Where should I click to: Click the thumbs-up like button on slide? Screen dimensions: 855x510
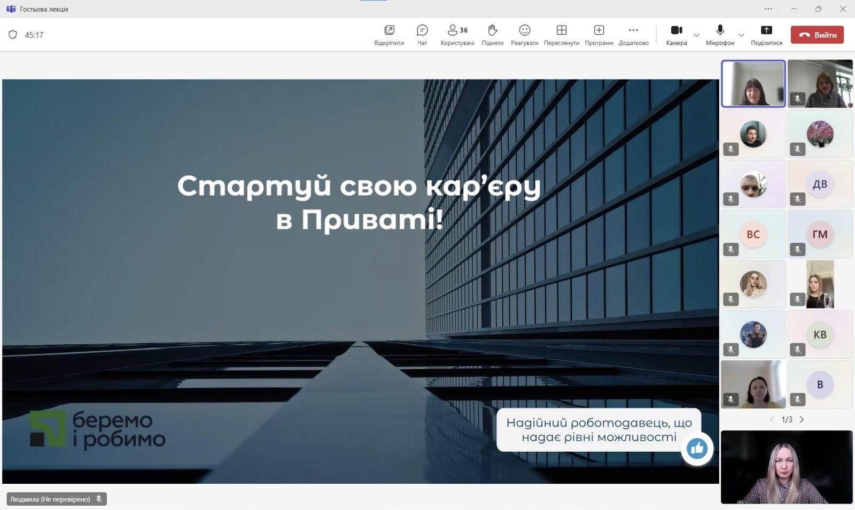coord(697,449)
